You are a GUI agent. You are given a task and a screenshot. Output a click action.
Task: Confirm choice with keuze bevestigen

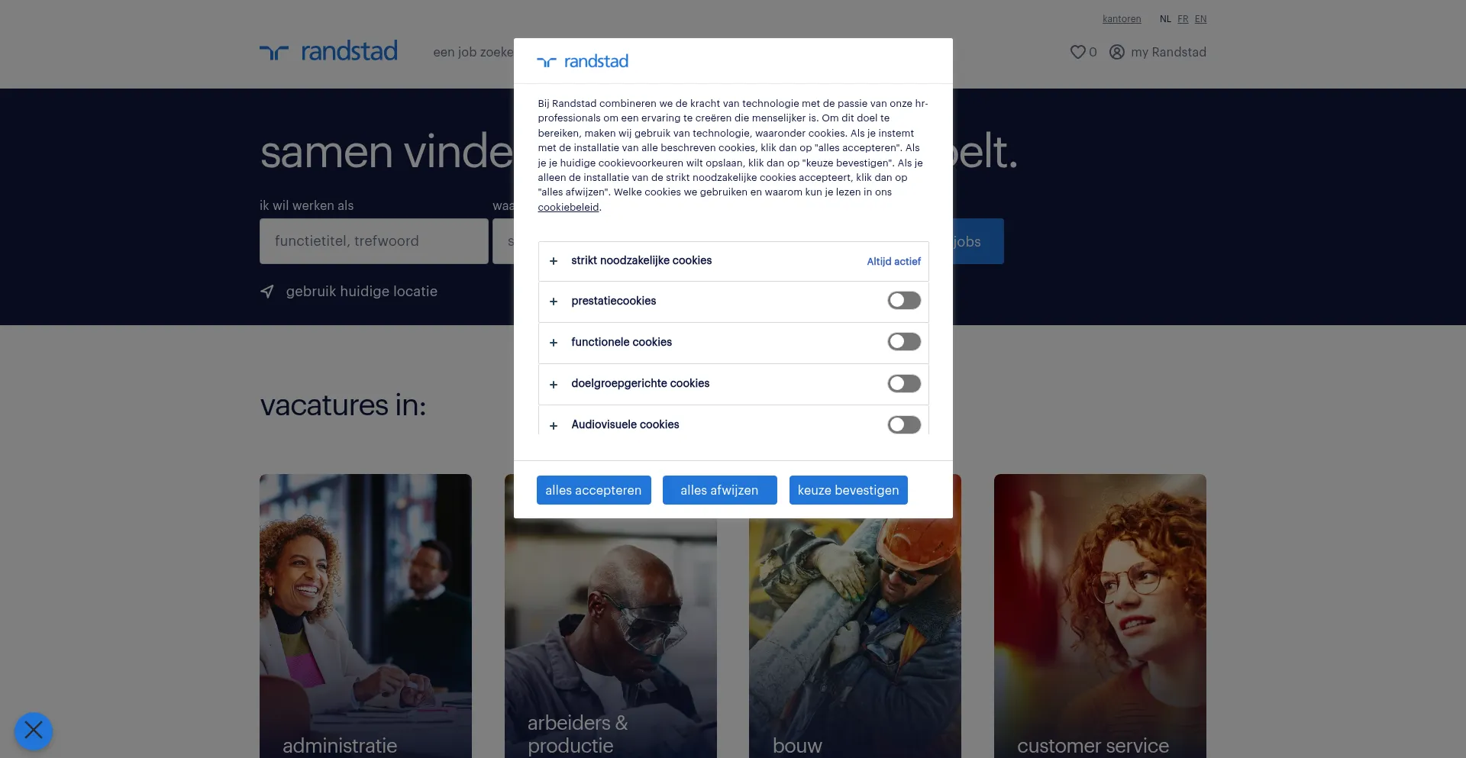pyautogui.click(x=848, y=490)
